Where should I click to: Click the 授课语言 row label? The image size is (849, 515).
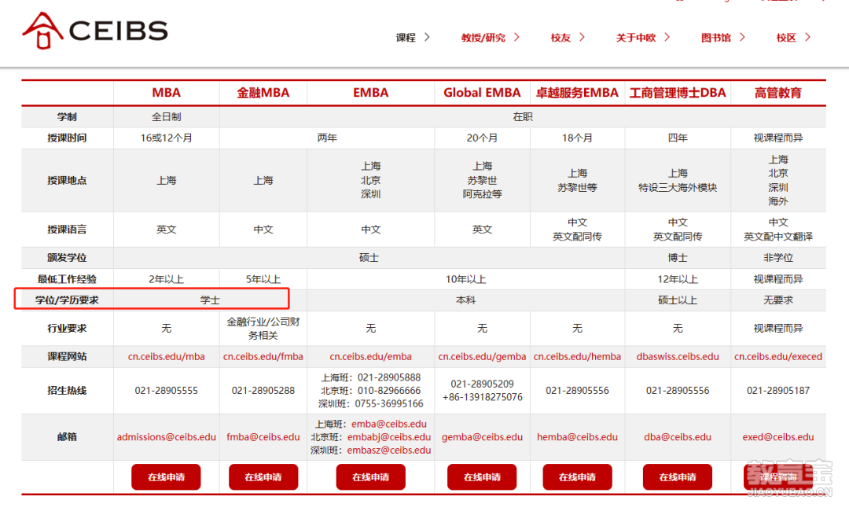coord(67,230)
